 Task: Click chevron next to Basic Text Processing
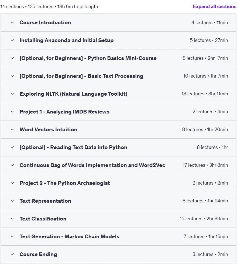(x=12, y=76)
